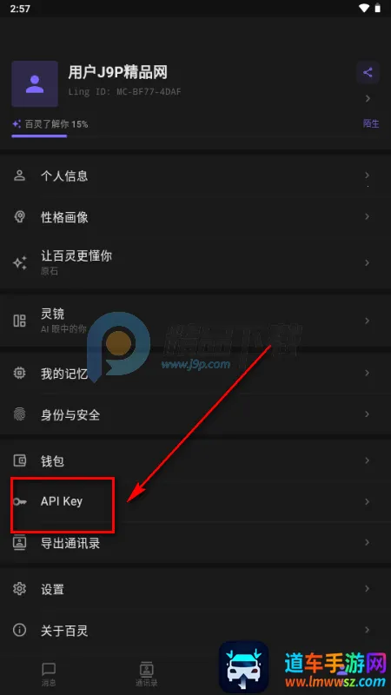This screenshot has width=391, height=695.
Task: Tap the share icon beside username
Action: click(x=368, y=73)
